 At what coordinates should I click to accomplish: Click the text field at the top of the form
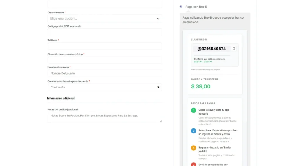pyautogui.click(x=105, y=4)
